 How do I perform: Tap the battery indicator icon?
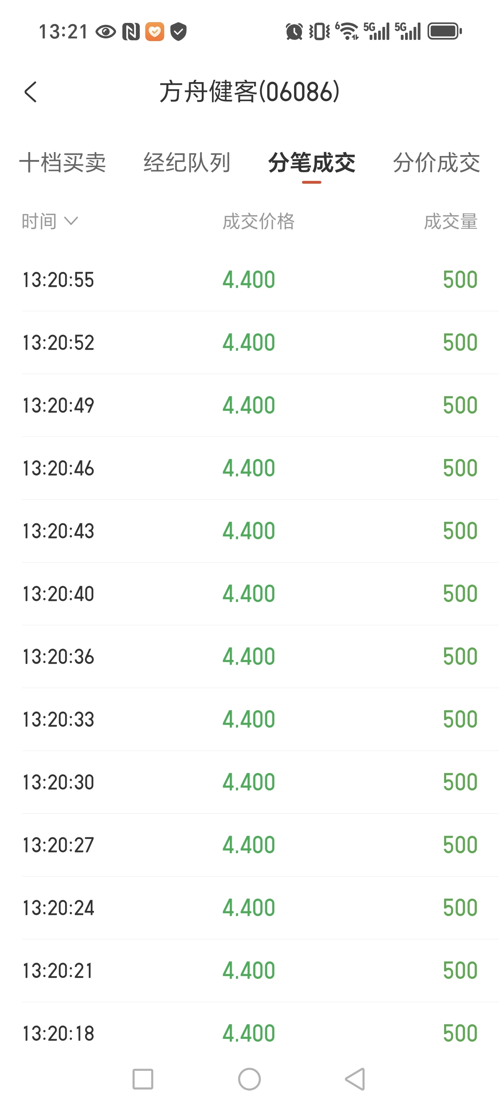(445, 31)
